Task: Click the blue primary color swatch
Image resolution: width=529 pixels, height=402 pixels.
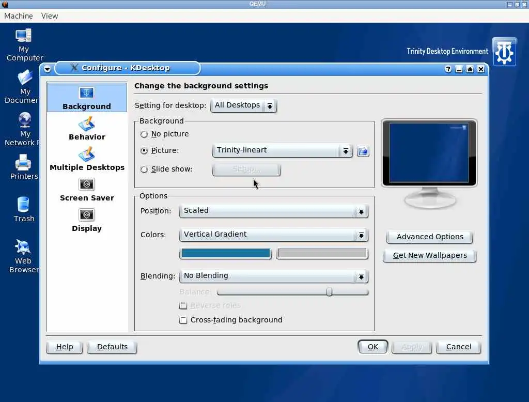Action: click(x=226, y=254)
